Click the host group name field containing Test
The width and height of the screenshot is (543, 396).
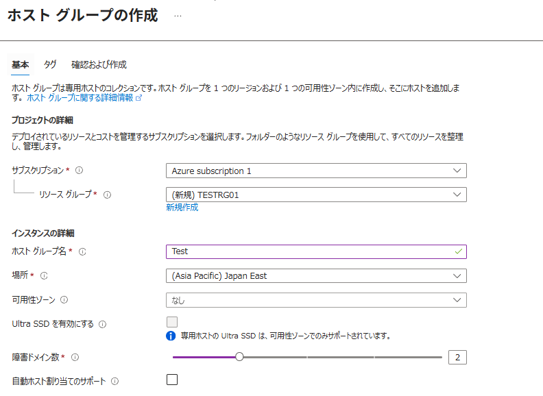[x=316, y=251]
